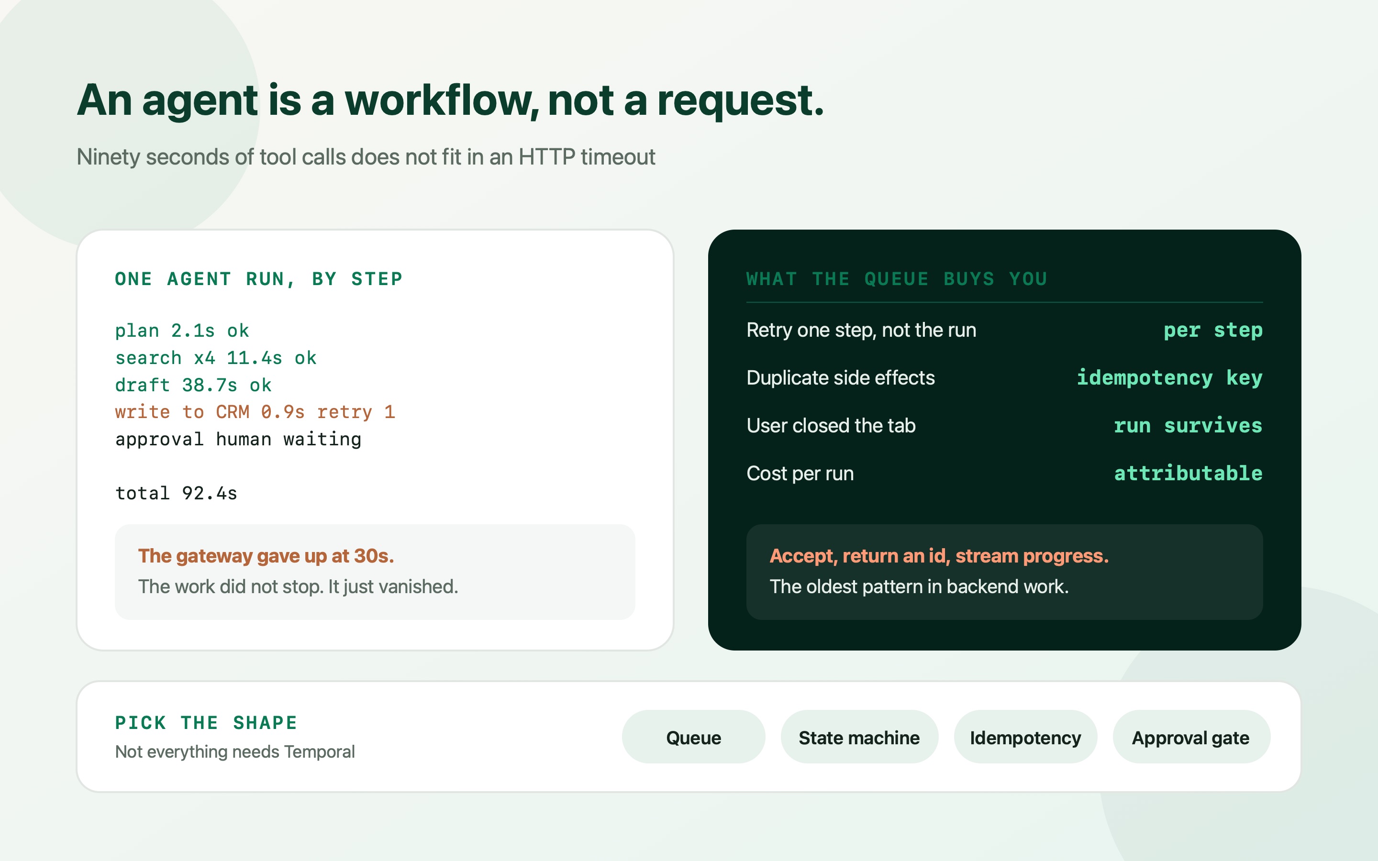Click the value 'attributable'

click(x=1188, y=474)
